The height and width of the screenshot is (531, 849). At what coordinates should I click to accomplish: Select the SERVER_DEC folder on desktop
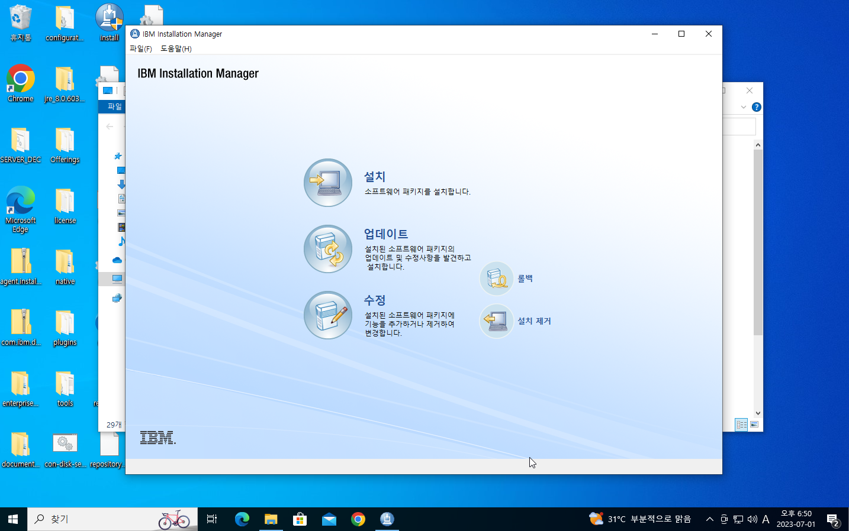21,145
